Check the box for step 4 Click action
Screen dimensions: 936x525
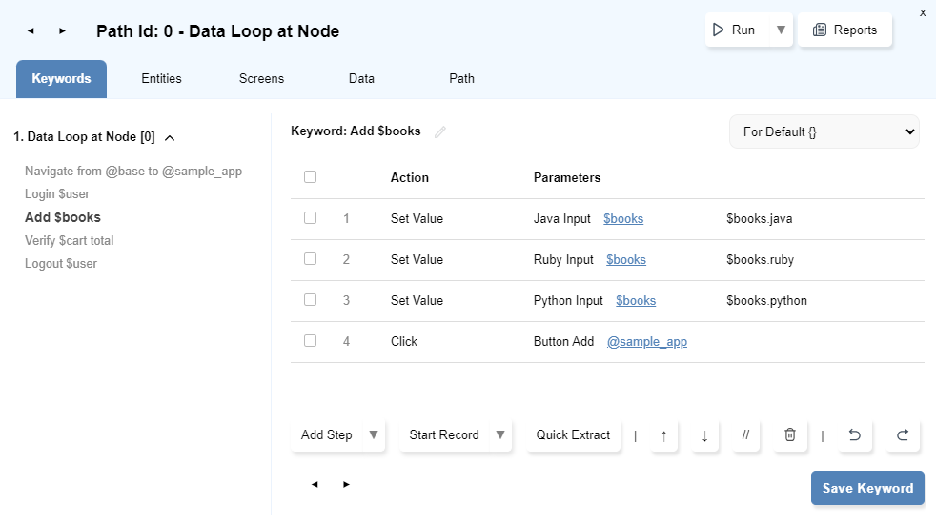tap(310, 341)
